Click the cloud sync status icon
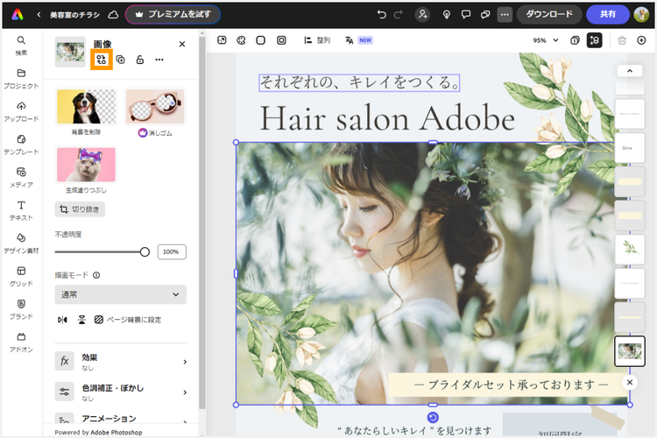 tap(113, 15)
